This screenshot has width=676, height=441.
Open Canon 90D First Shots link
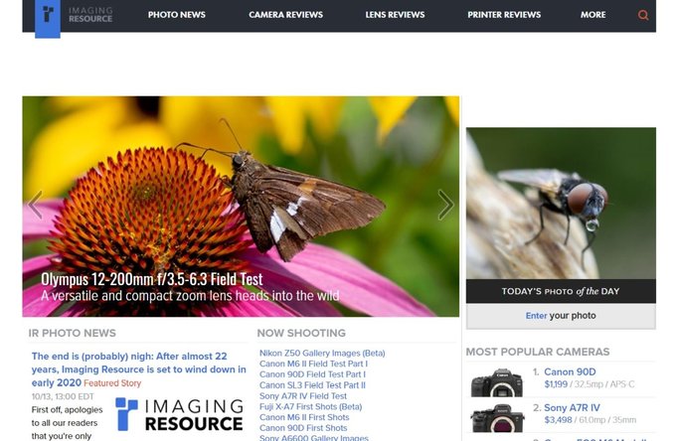pos(303,428)
